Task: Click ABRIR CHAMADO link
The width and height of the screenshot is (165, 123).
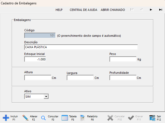Action: click(x=113, y=10)
